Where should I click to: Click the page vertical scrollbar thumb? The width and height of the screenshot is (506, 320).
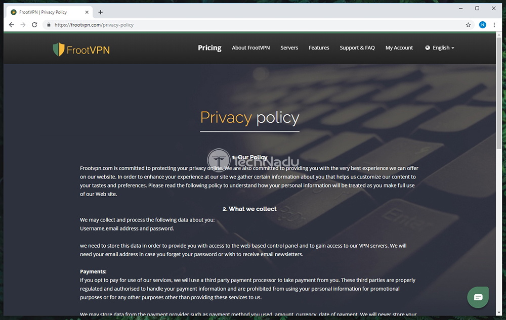coord(499,94)
